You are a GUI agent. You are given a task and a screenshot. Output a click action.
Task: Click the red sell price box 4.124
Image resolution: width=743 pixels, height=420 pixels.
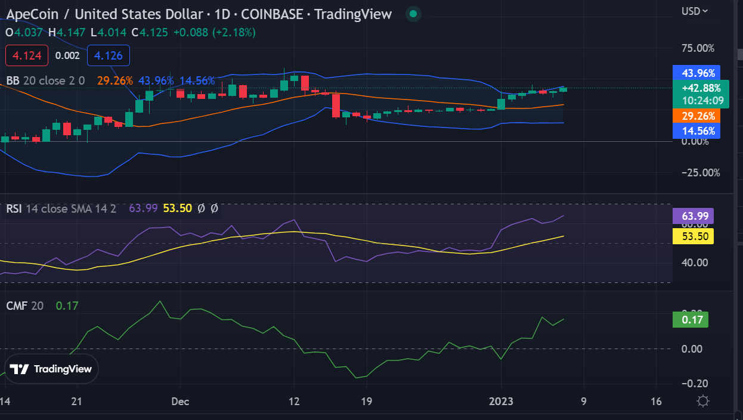26,56
